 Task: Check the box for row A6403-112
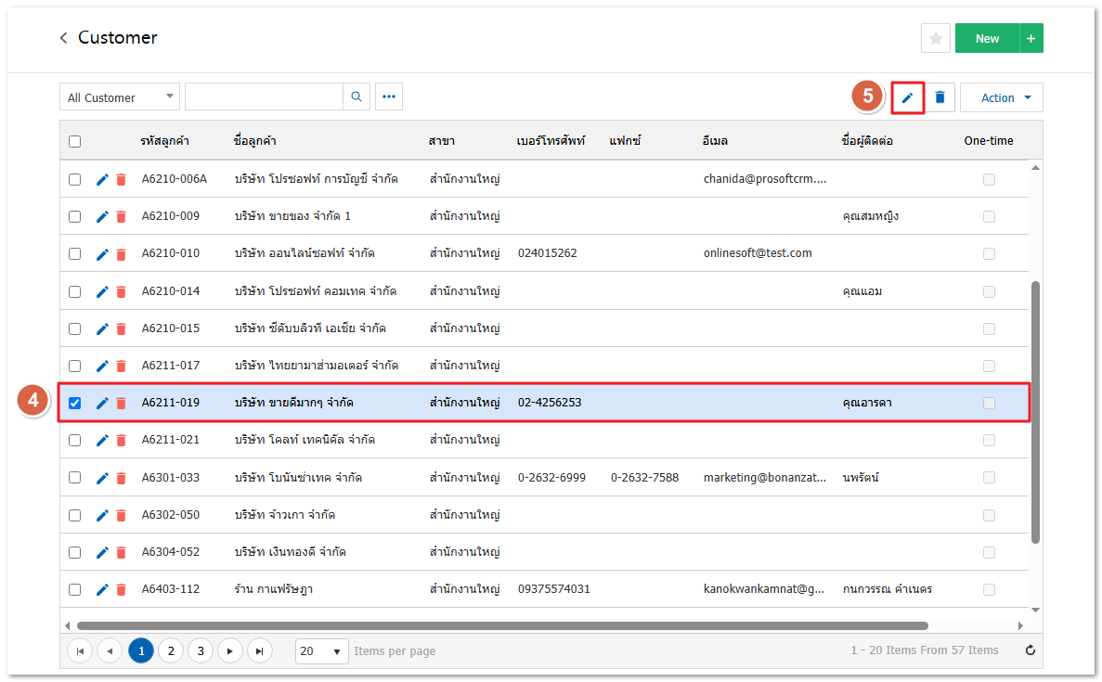(75, 589)
